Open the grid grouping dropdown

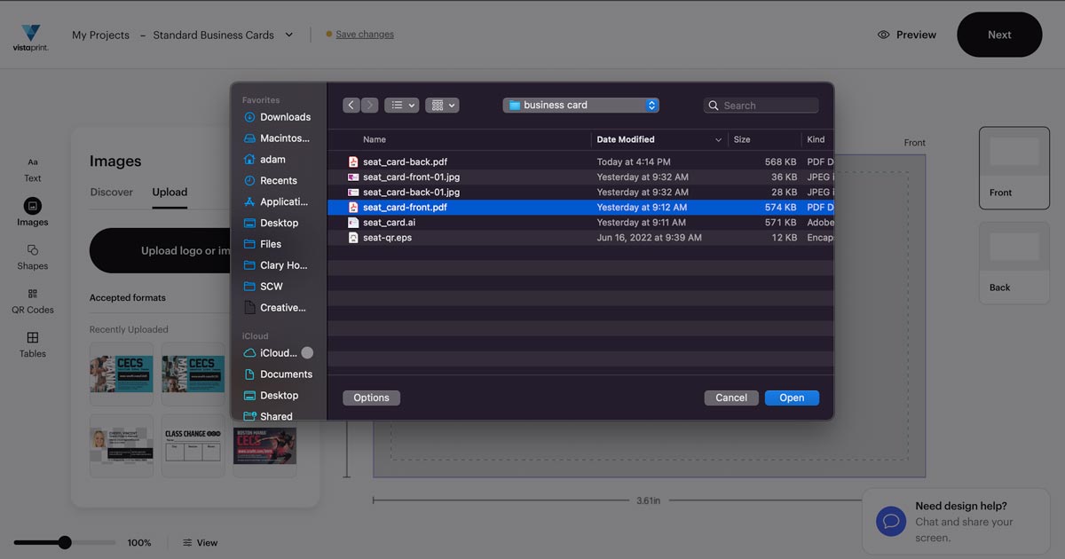coord(442,105)
